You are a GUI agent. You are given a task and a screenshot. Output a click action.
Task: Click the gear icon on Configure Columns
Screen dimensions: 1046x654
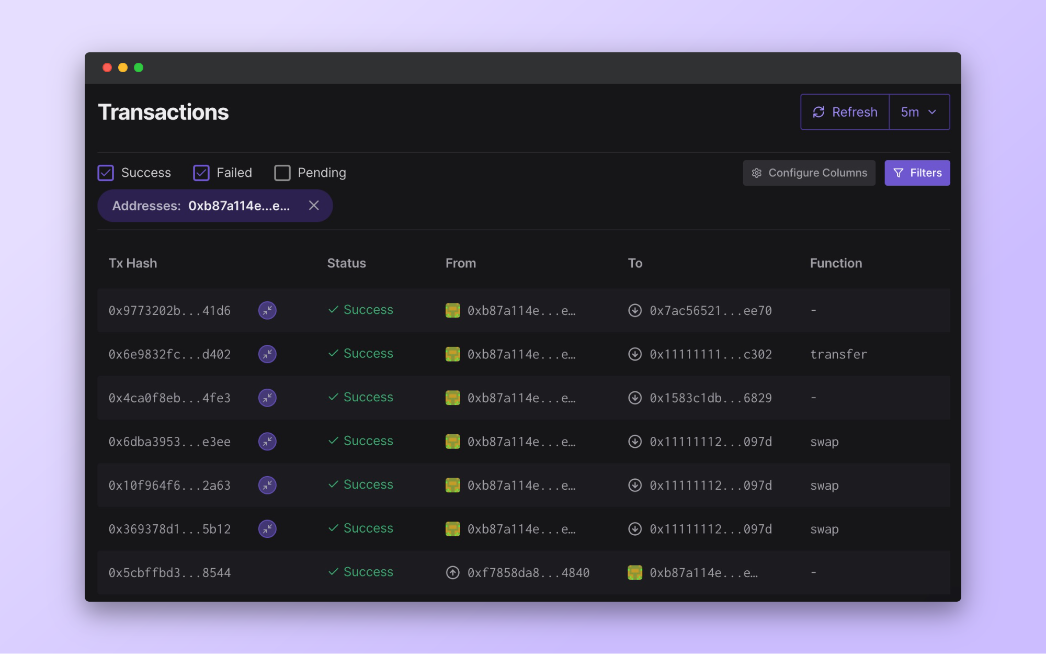(757, 173)
